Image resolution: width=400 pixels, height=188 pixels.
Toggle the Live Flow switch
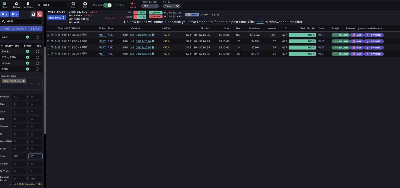tap(108, 5)
